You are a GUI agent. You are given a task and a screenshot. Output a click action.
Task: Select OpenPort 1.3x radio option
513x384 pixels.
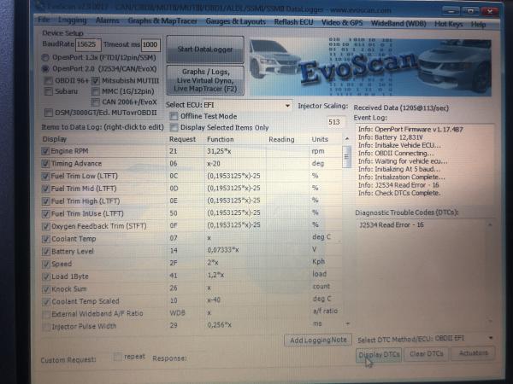click(x=45, y=58)
